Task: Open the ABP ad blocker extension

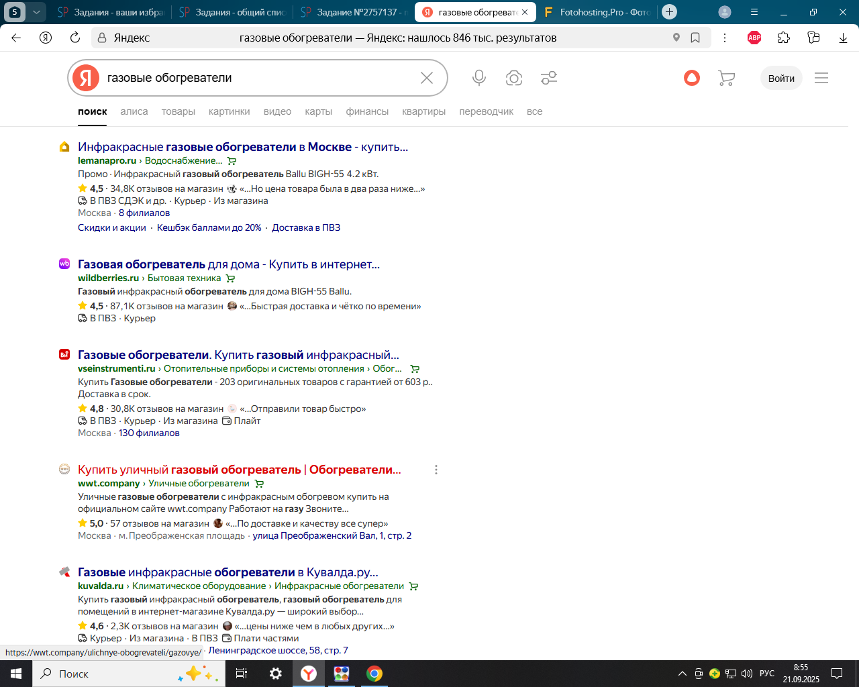Action: (754, 38)
